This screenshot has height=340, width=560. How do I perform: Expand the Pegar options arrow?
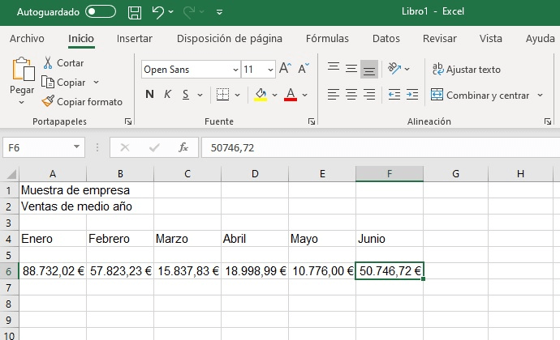point(21,103)
